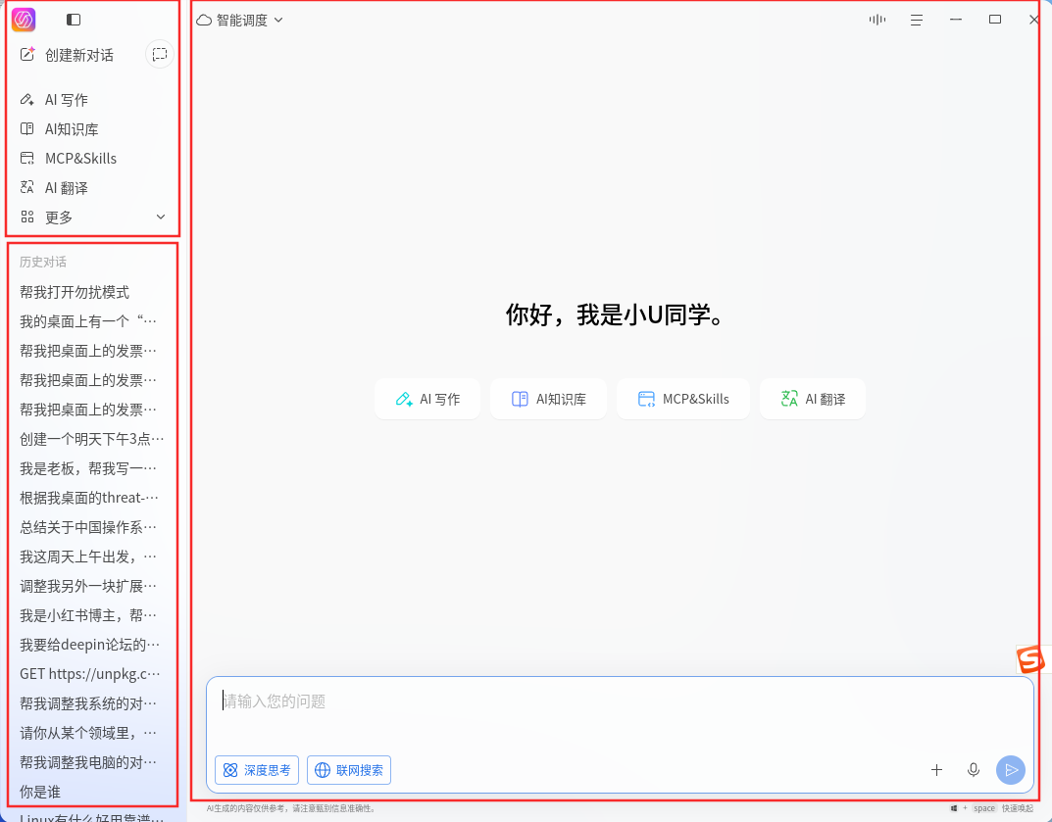1052x822 pixels.
Task: Expand the 更多 section in the sidebar
Action: click(x=92, y=218)
